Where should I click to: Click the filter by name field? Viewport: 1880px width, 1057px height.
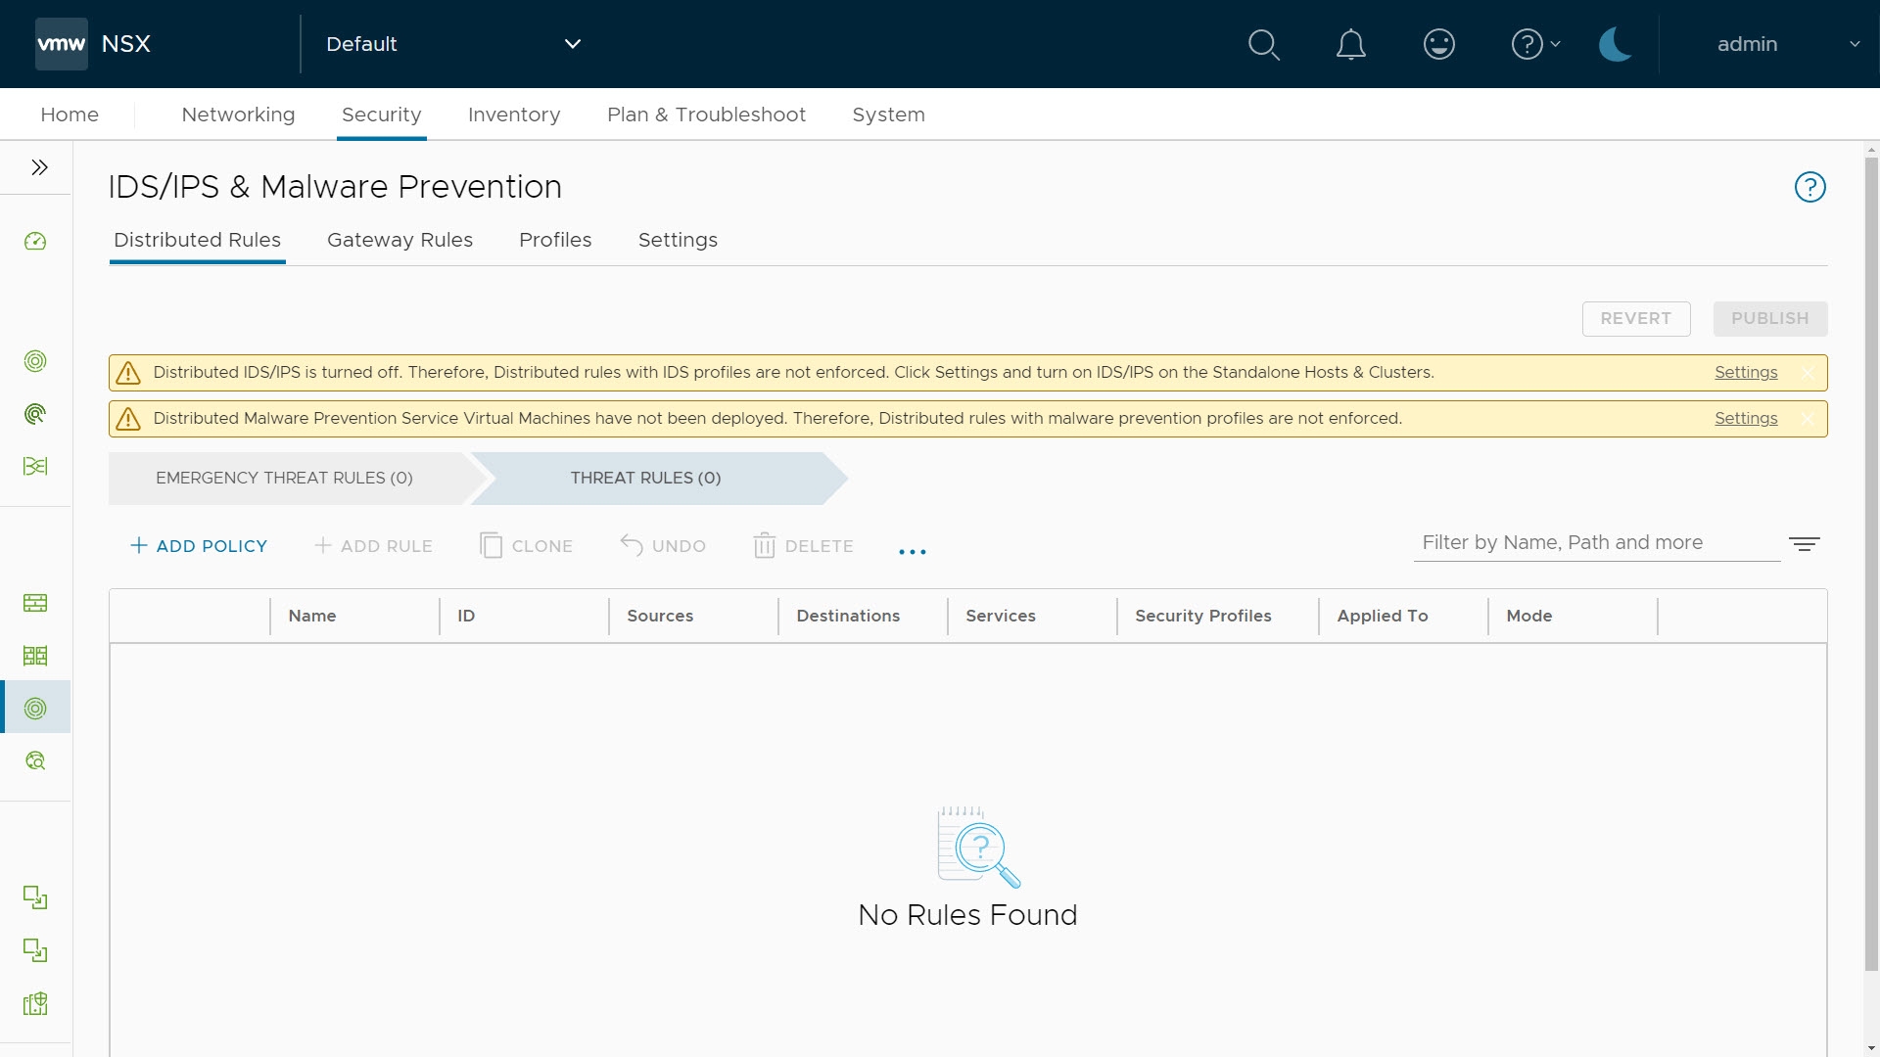pos(1594,543)
